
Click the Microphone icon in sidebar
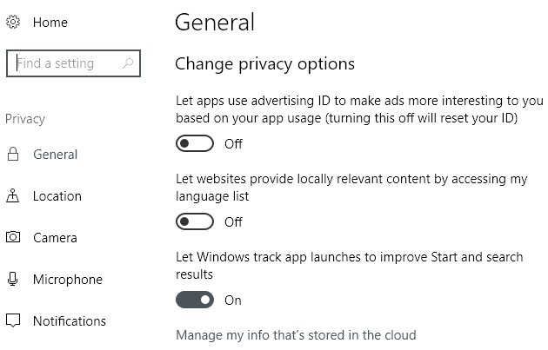pyautogui.click(x=13, y=280)
